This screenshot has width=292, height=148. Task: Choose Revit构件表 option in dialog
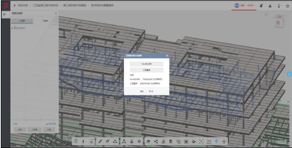coord(147,64)
